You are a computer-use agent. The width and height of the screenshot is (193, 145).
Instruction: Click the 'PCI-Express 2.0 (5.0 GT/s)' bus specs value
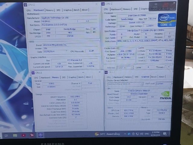[x=70, y=25]
